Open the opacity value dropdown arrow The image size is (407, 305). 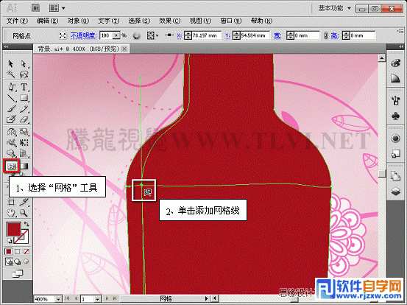tap(117, 35)
